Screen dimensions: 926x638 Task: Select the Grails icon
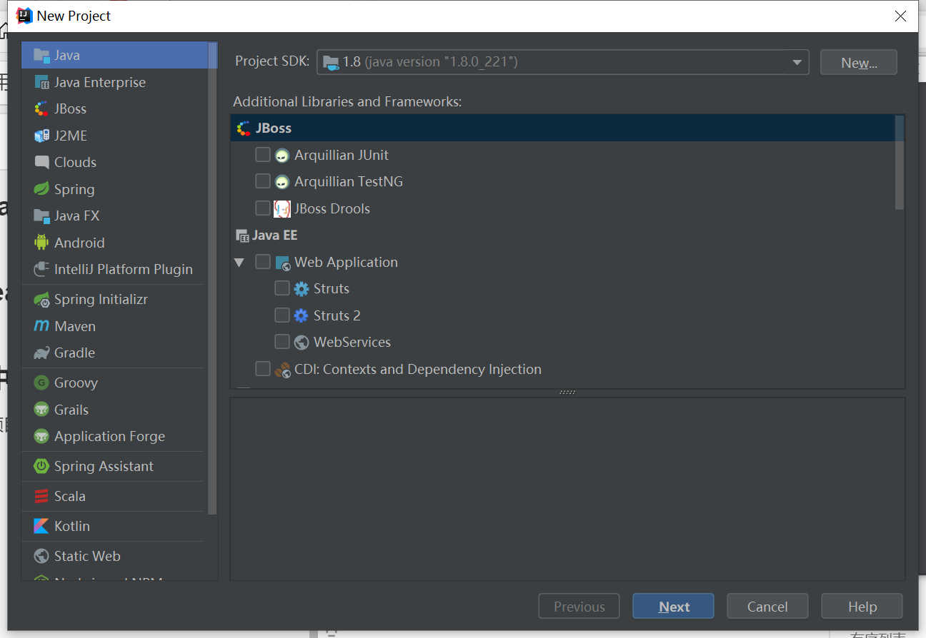[41, 410]
